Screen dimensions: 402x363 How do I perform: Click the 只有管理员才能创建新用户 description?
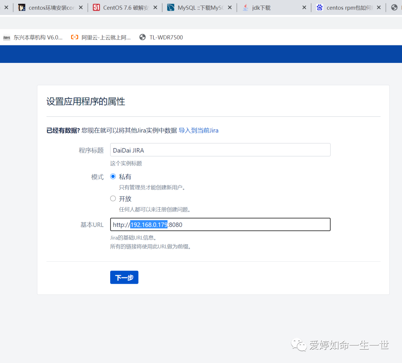point(152,188)
